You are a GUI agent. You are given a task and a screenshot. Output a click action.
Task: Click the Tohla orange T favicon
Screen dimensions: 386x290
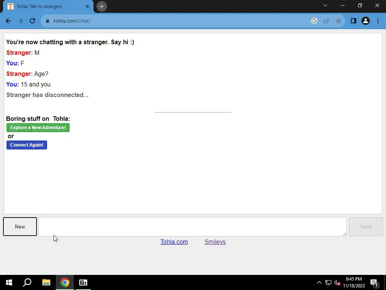pyautogui.click(x=10, y=6)
